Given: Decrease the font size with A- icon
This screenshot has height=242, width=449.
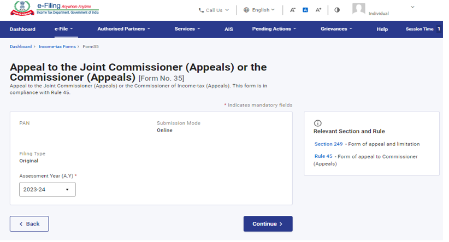Looking at the screenshot, I should (x=293, y=10).
